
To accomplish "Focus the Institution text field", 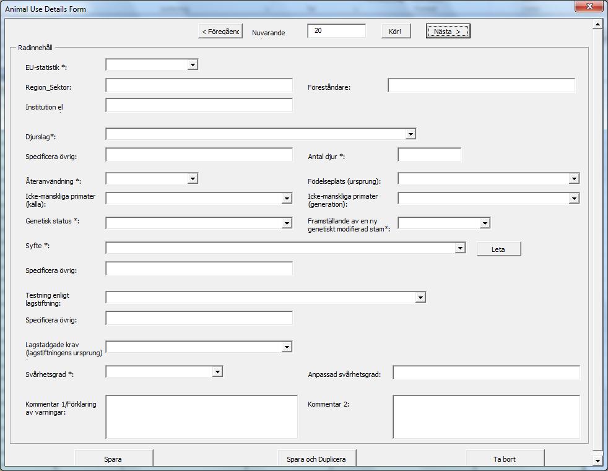I will coord(199,105).
